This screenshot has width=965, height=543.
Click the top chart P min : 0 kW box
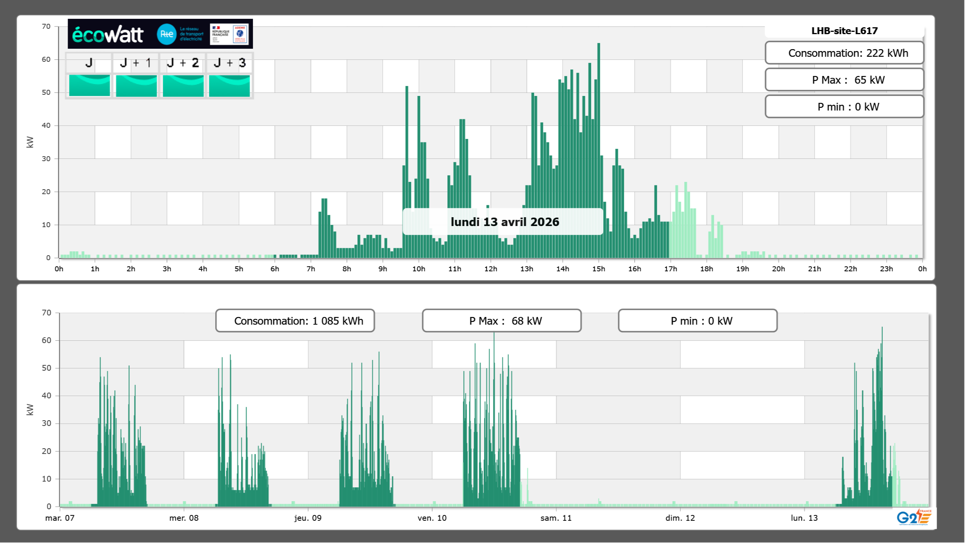pos(844,107)
